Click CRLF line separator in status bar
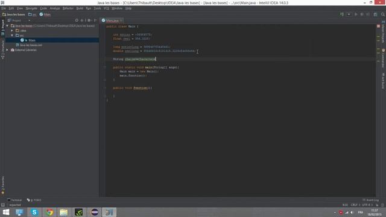The height and width of the screenshot is (217, 386). [x=355, y=205]
